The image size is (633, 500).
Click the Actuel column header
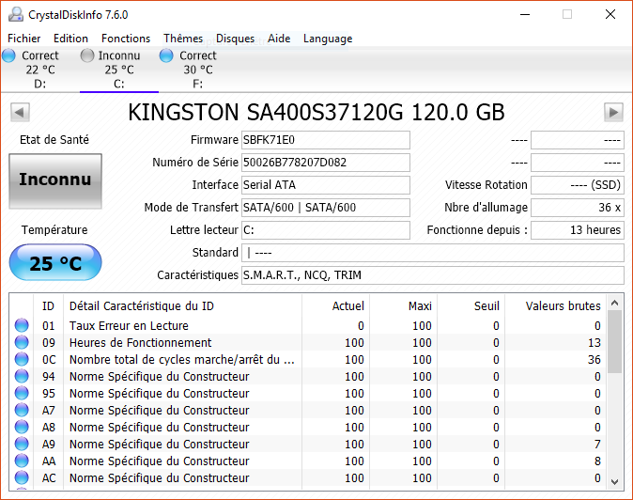coord(335,306)
